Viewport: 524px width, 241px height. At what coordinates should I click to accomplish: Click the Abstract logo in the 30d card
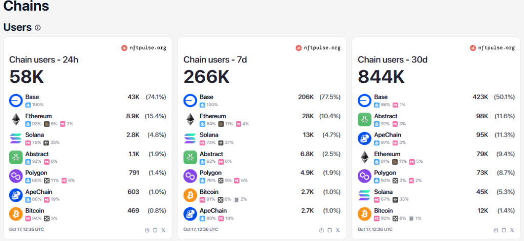pos(365,119)
